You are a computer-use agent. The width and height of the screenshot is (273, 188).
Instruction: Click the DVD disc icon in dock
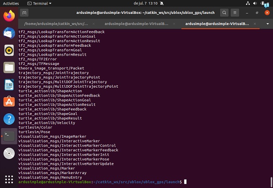click(x=9, y=153)
